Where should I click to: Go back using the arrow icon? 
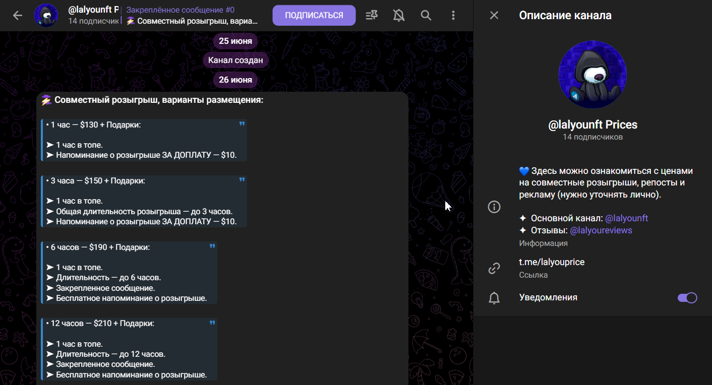[18, 16]
